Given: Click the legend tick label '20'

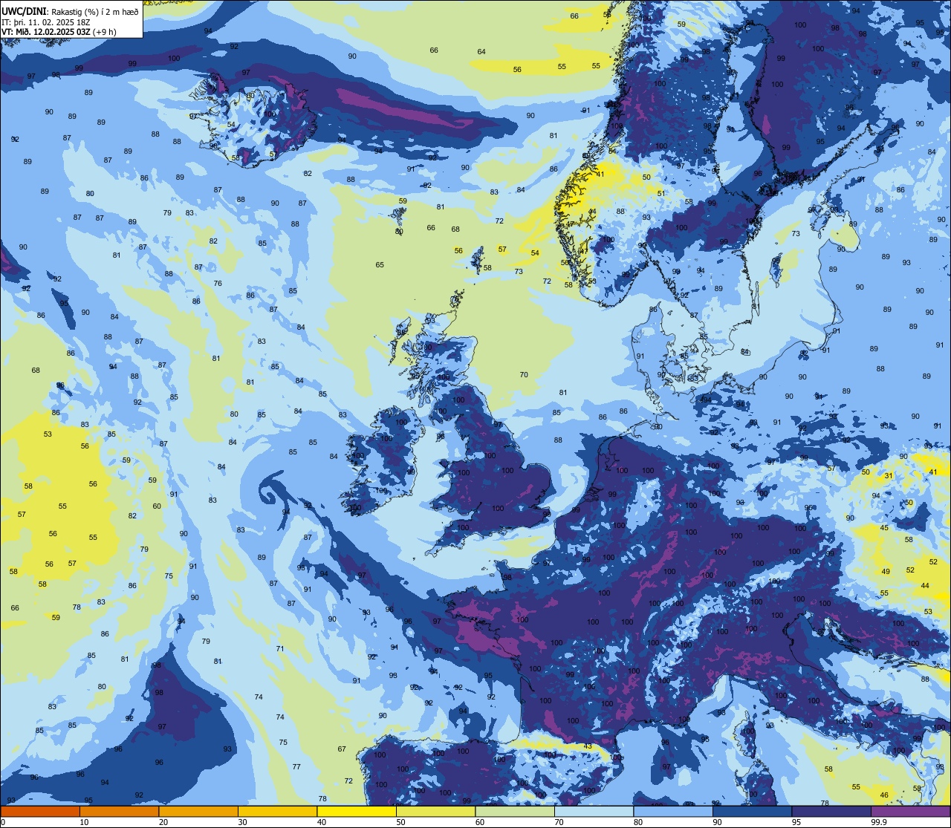Looking at the screenshot, I should tap(163, 822).
